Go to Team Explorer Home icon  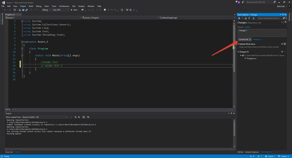[x=246, y=18]
